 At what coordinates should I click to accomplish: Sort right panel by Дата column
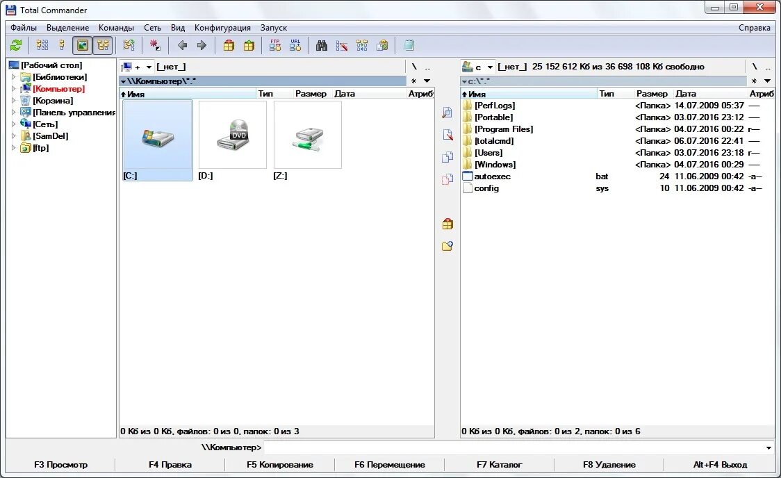tap(710, 94)
